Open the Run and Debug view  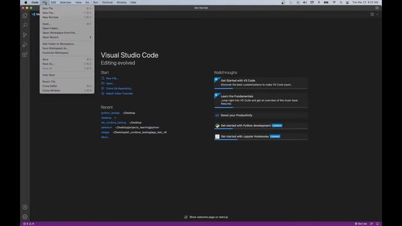(x=25, y=45)
